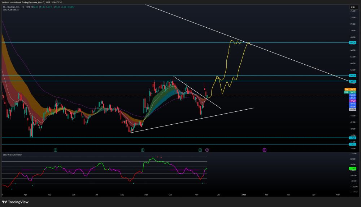Image resolution: width=361 pixels, height=207 pixels.
Task: Click the 49.41 ribbon value label
Action: coord(353,98)
